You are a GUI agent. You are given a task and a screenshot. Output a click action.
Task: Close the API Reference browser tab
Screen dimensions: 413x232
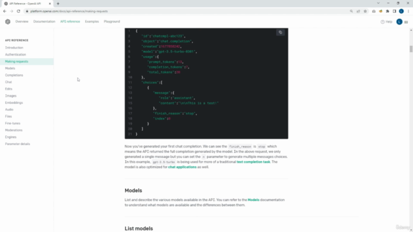[50, 4]
